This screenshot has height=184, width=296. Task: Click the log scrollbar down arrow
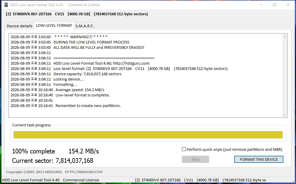click(x=285, y=115)
